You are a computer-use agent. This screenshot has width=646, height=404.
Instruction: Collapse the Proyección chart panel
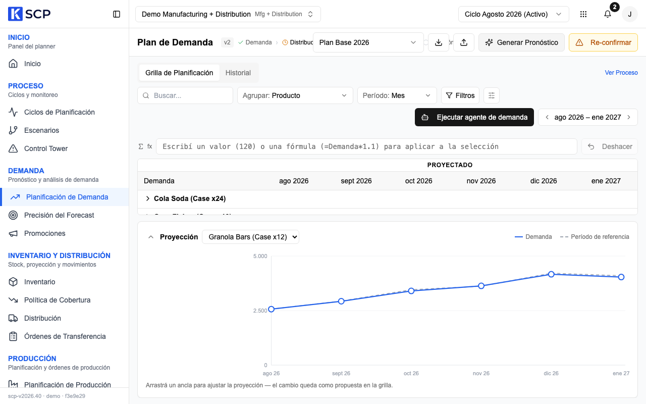click(150, 237)
